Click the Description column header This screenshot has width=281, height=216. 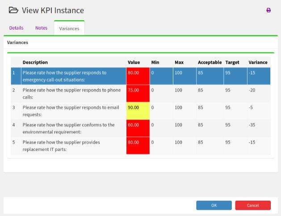pyautogui.click(x=35, y=62)
